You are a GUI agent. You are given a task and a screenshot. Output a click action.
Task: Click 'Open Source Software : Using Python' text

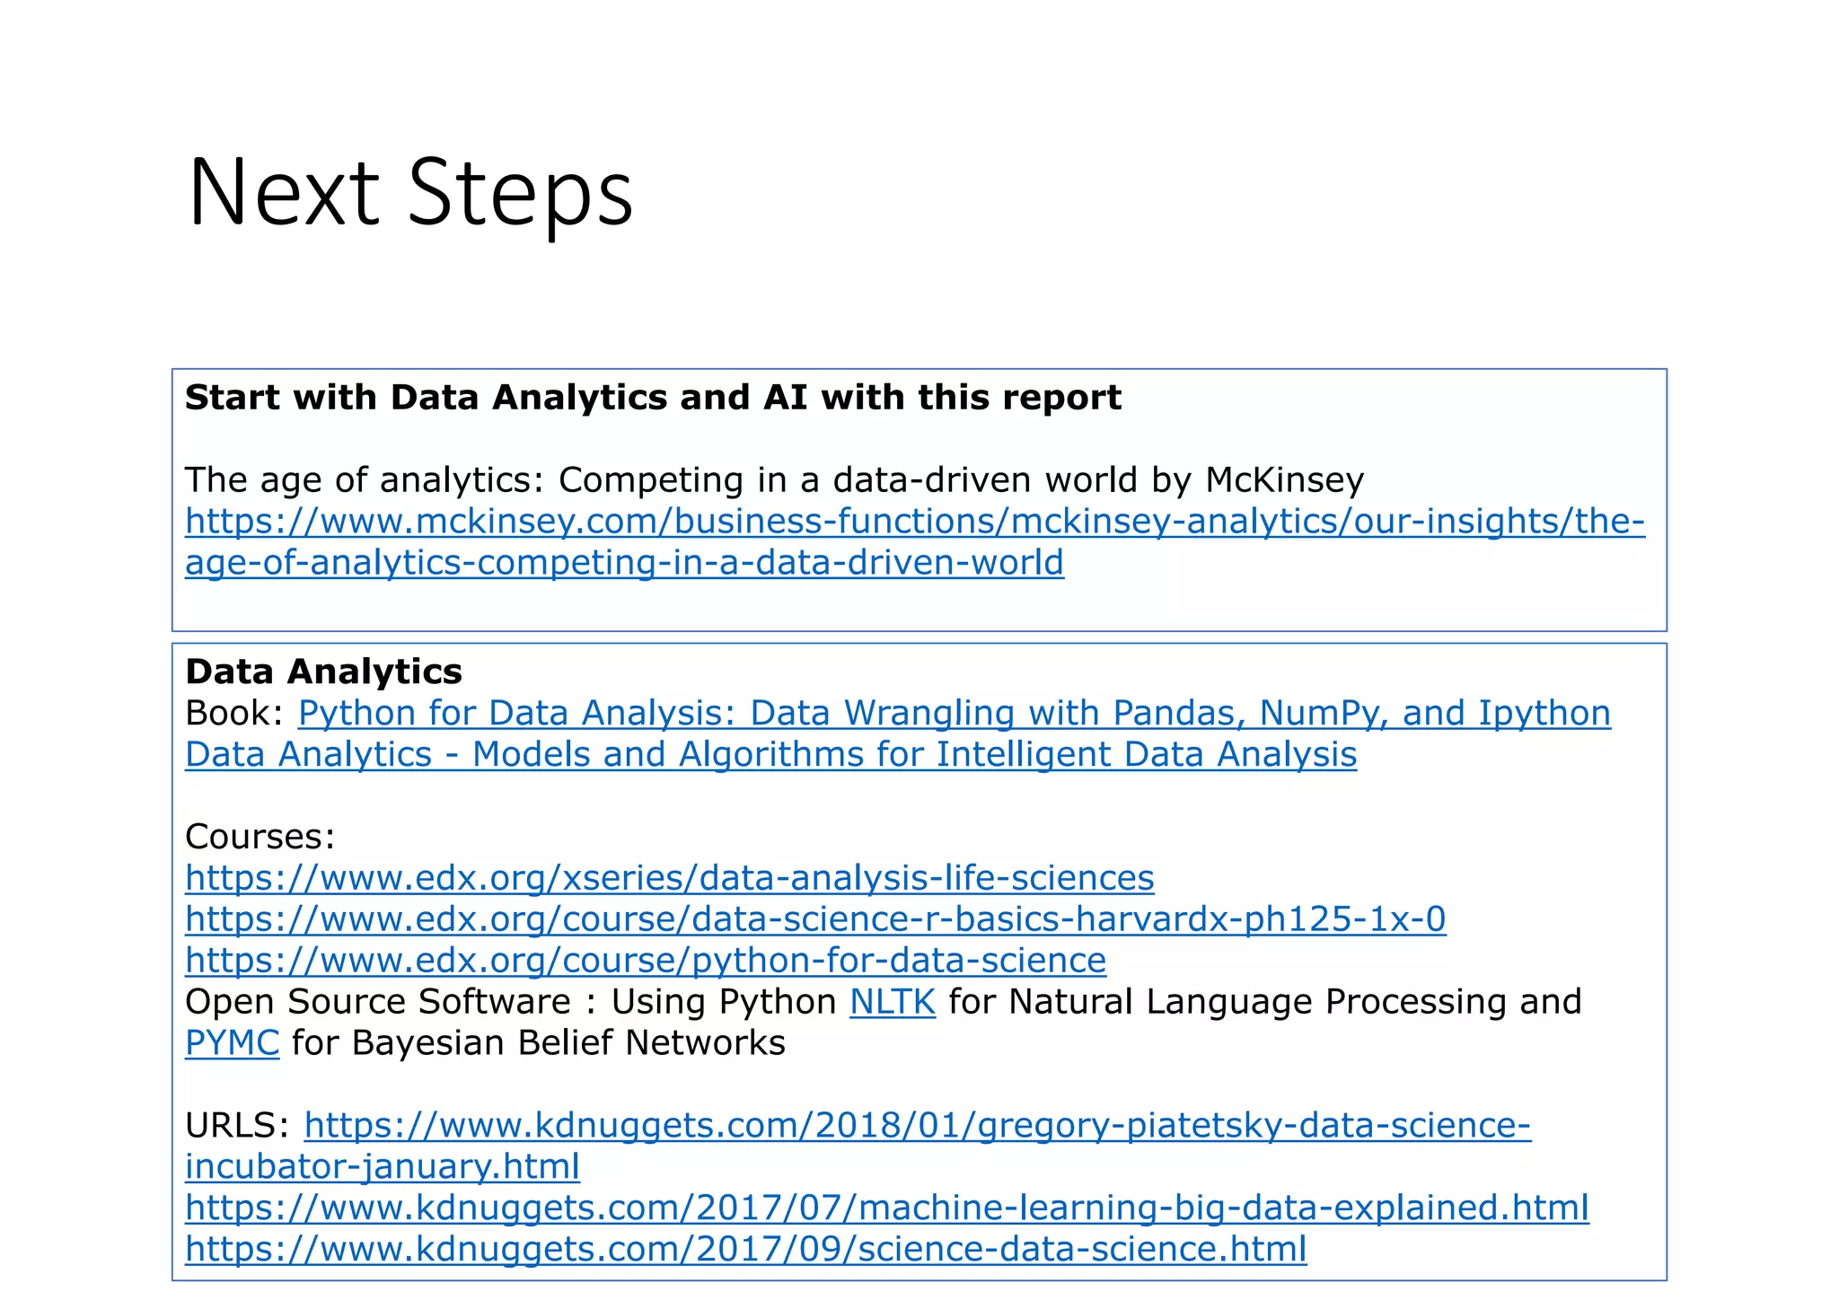511,1001
